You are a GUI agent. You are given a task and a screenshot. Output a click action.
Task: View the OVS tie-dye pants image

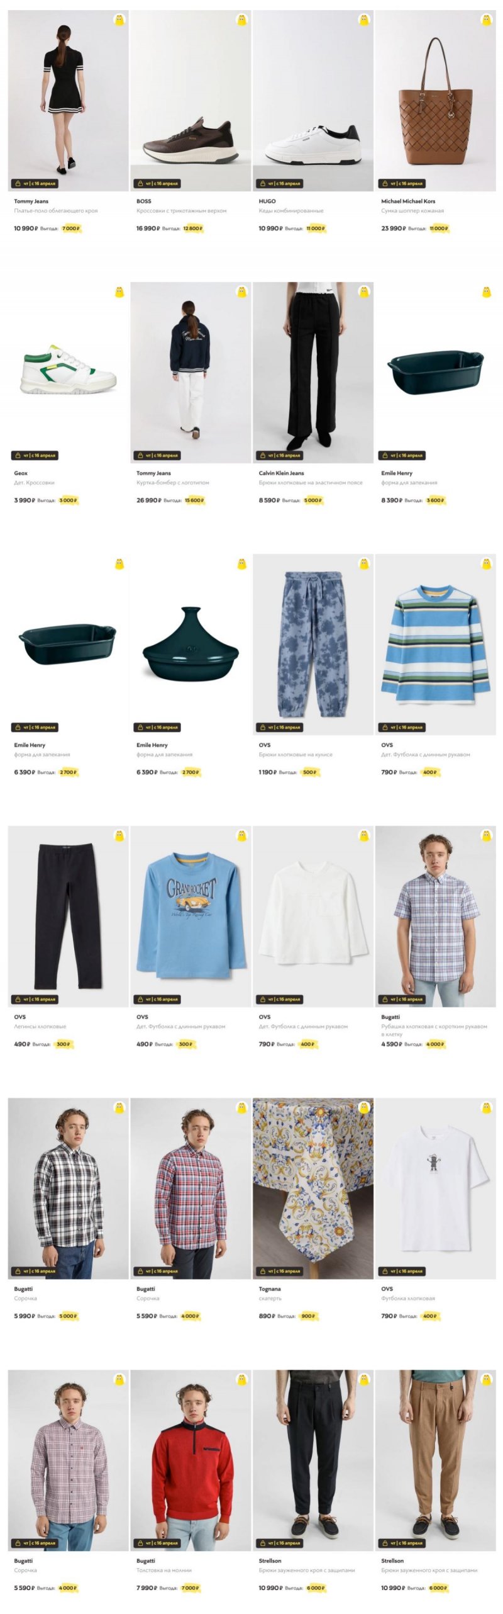coord(313,645)
